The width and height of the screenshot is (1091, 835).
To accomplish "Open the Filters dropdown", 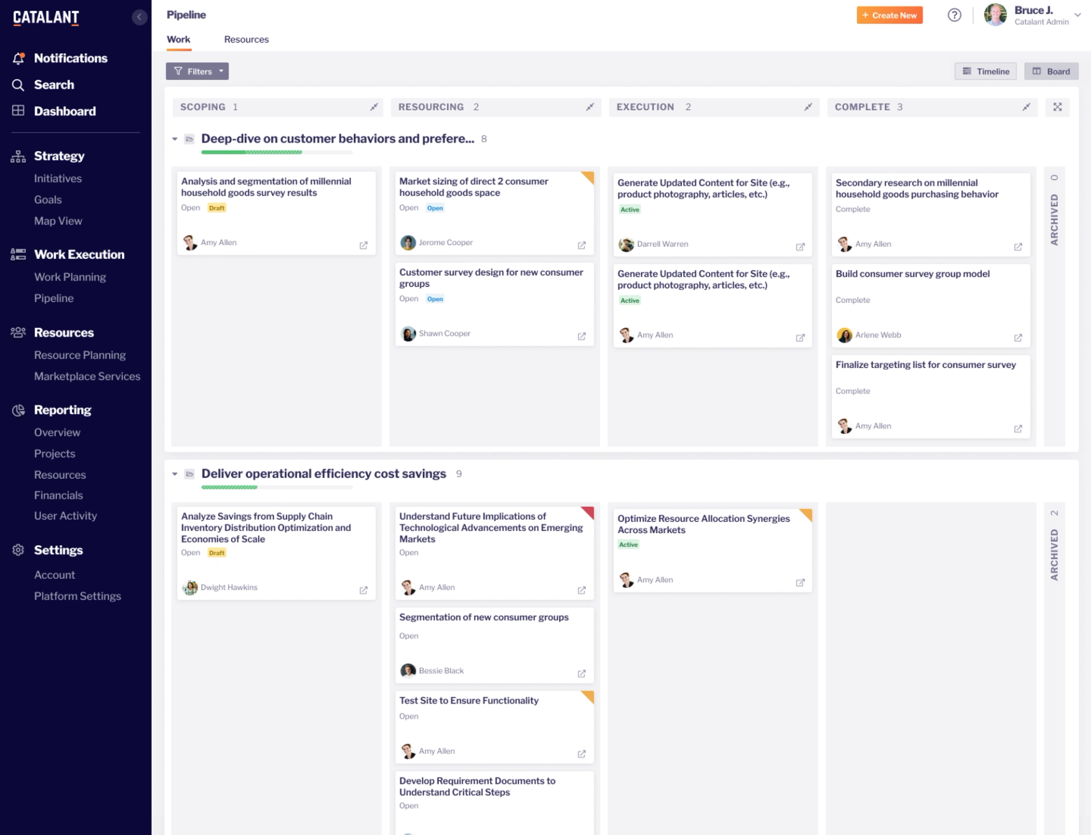I will click(x=197, y=71).
